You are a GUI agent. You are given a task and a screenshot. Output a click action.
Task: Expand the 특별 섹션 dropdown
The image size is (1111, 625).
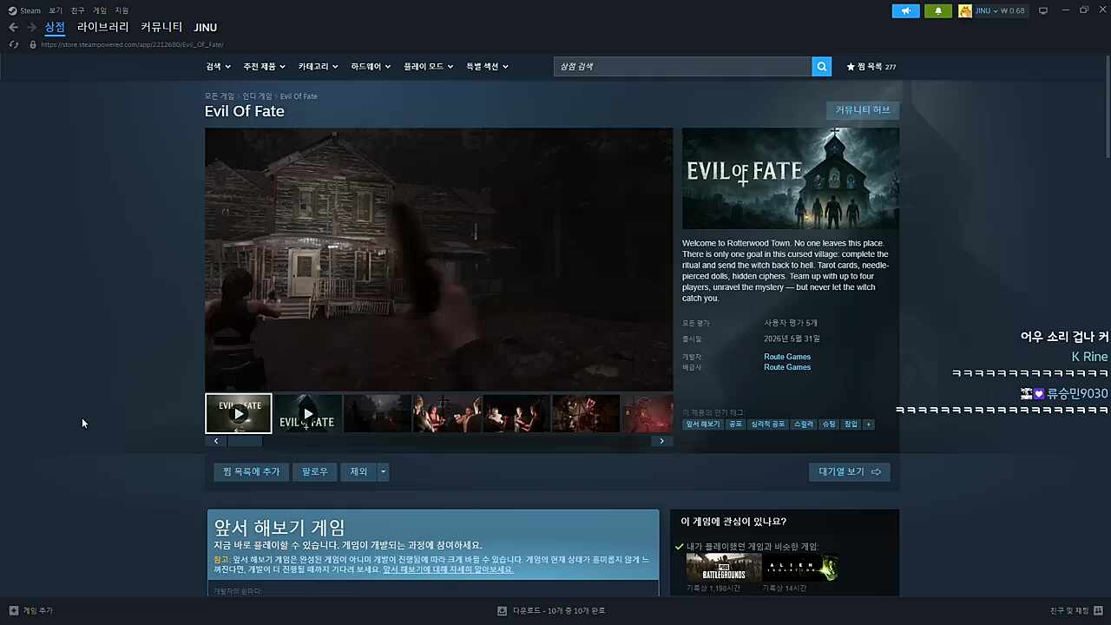click(x=487, y=67)
